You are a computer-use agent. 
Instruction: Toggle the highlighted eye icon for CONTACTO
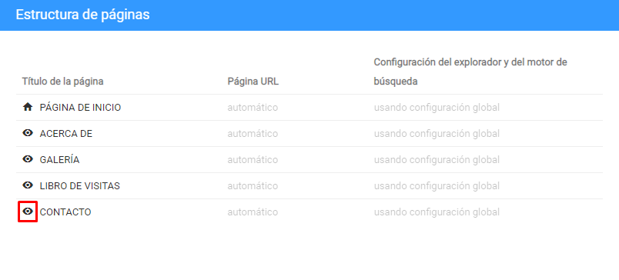[x=28, y=212]
